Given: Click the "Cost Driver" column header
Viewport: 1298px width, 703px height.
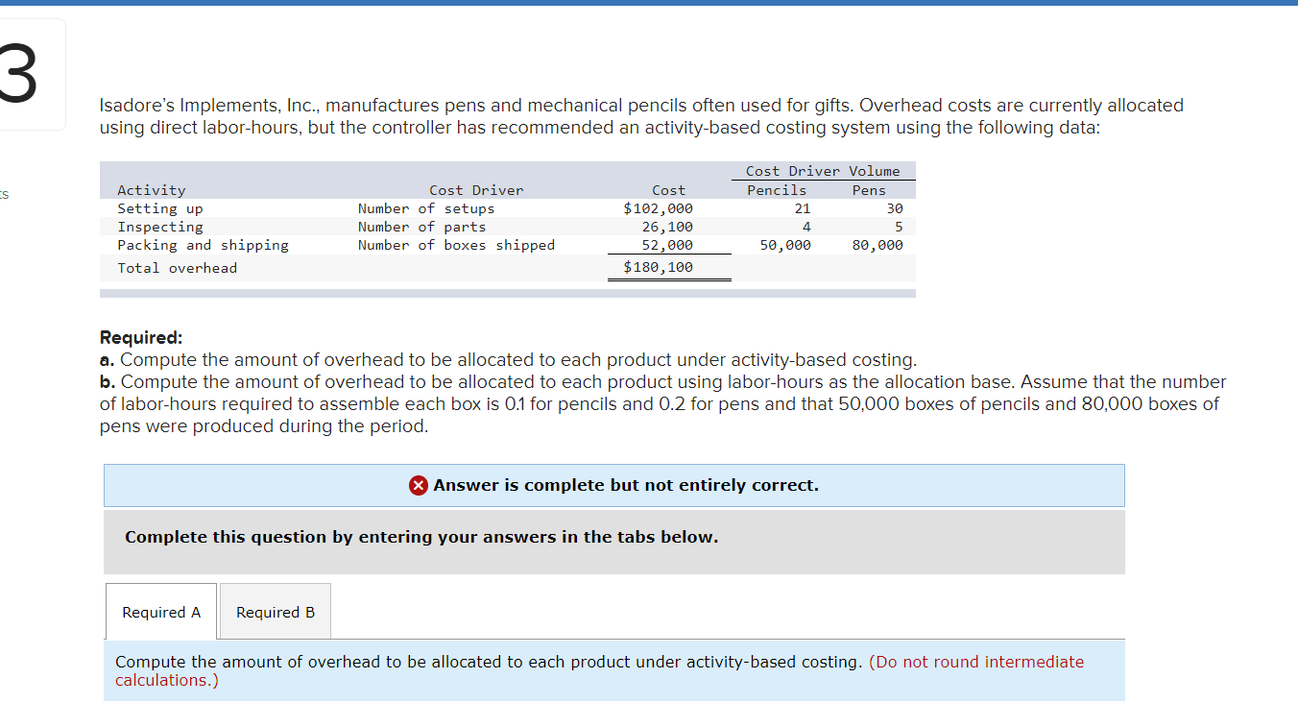Looking at the screenshot, I should coord(476,190).
